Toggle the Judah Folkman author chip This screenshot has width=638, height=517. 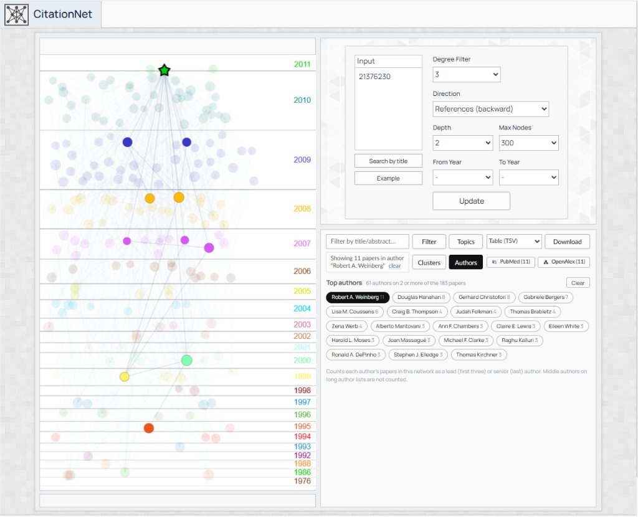click(475, 311)
